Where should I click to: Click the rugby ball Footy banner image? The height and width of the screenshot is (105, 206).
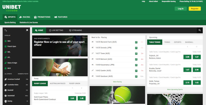60,67
